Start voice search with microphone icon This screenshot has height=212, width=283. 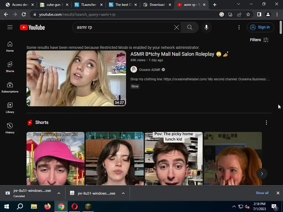point(206,27)
